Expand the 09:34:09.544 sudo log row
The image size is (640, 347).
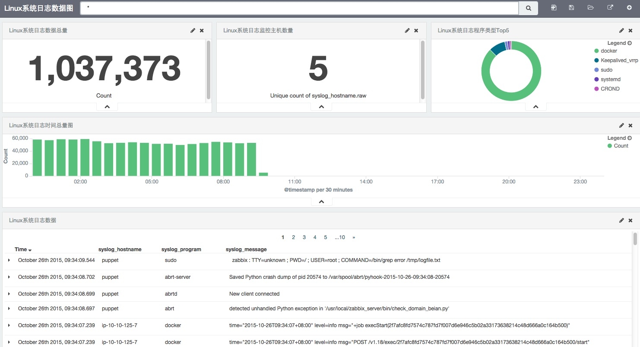[x=9, y=260]
